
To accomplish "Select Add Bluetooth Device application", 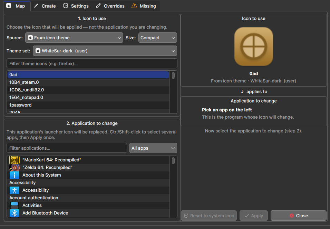I will point(88,213).
